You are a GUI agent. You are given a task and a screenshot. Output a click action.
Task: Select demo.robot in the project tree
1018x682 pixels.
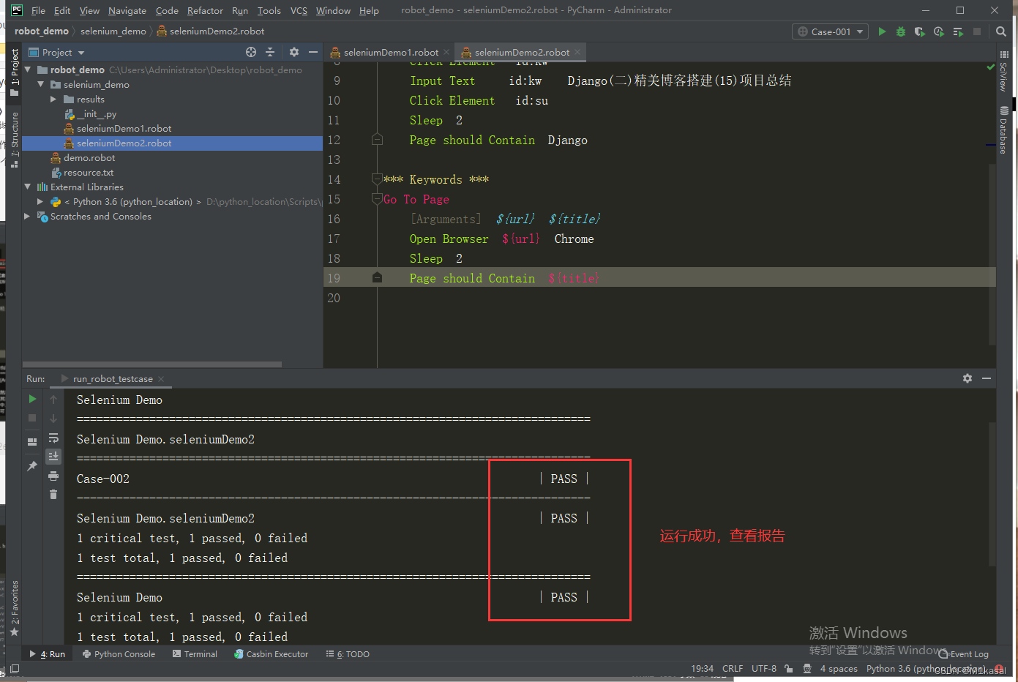[89, 157]
